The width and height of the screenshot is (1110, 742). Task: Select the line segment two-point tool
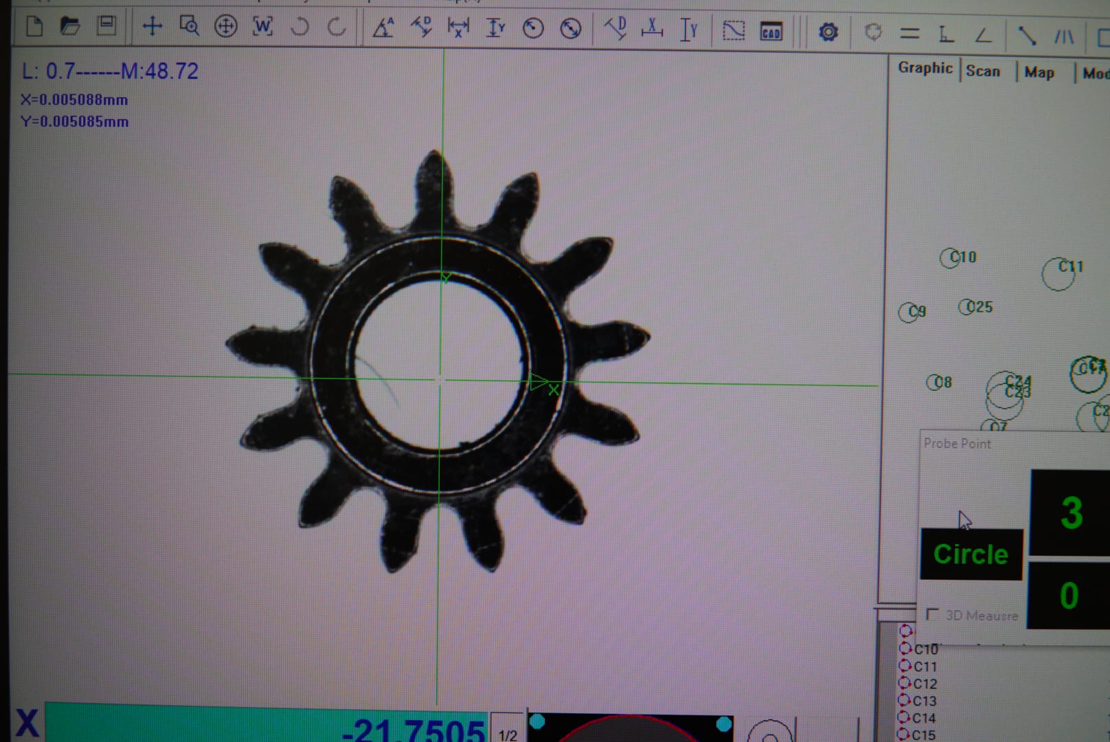pyautogui.click(x=1027, y=35)
